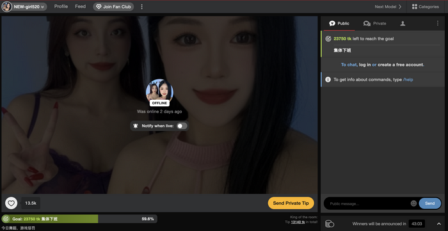Click the coins lottery icon
448x231 pixels.
point(330,224)
